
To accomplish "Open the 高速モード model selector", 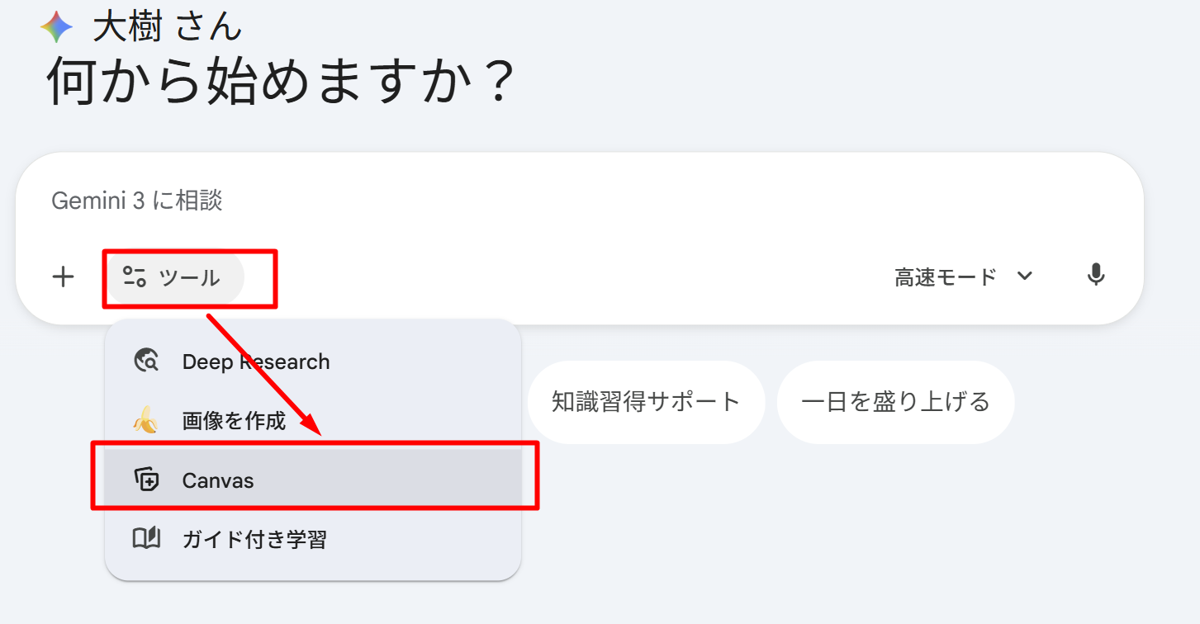I will point(946,277).
